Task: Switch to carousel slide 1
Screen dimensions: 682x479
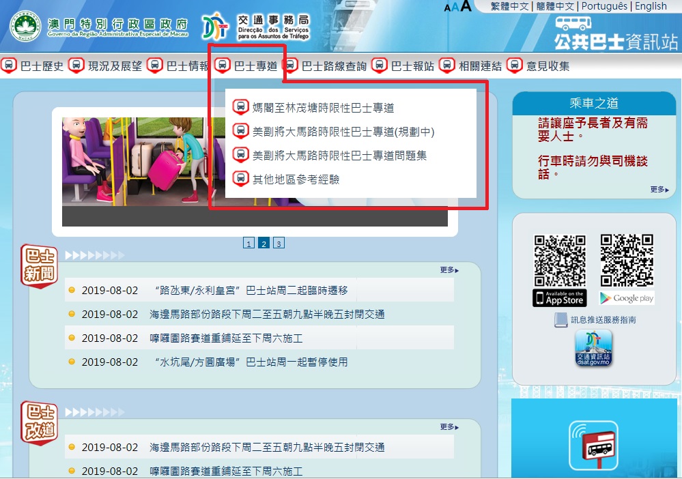Action: coord(248,244)
